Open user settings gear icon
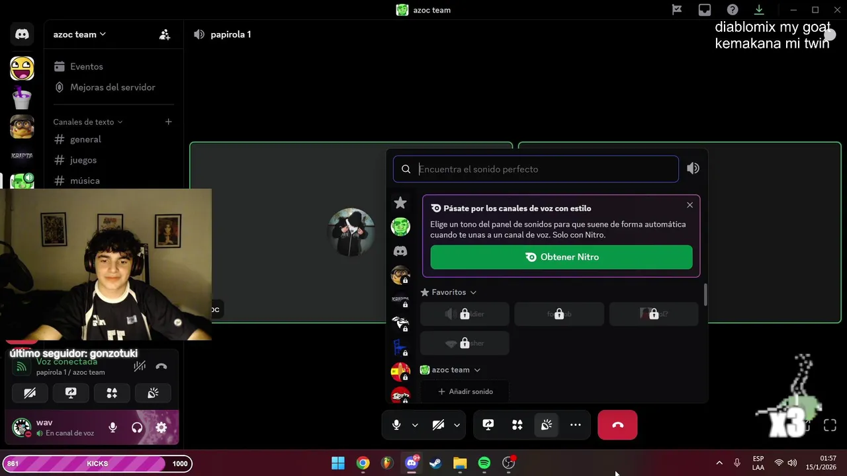The width and height of the screenshot is (847, 476). 161,428
